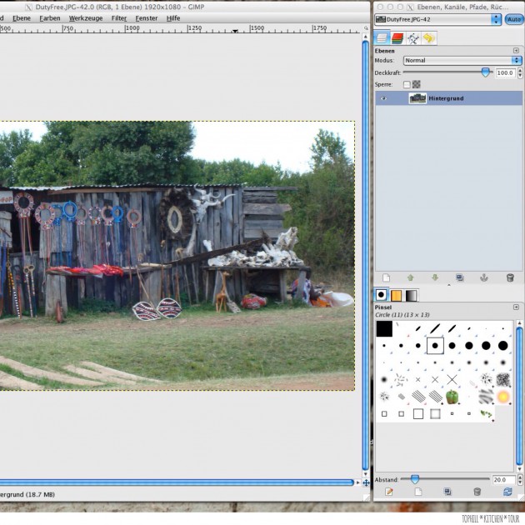Screen dimensions: 525x525
Task: Open the Modus Normal dropdown
Action: [462, 60]
